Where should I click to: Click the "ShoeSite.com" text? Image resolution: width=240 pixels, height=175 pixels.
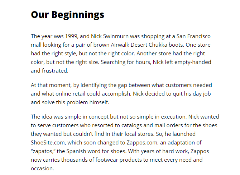pyautogui.click(x=48, y=143)
